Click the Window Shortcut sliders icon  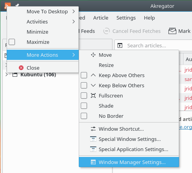coord(93,129)
